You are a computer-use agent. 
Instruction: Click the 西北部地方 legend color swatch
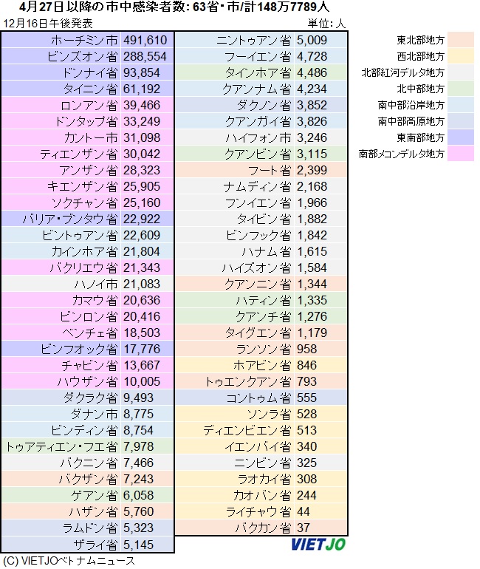pos(460,56)
